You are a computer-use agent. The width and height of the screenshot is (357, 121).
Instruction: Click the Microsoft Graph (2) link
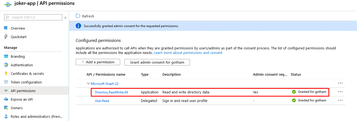[105, 83]
